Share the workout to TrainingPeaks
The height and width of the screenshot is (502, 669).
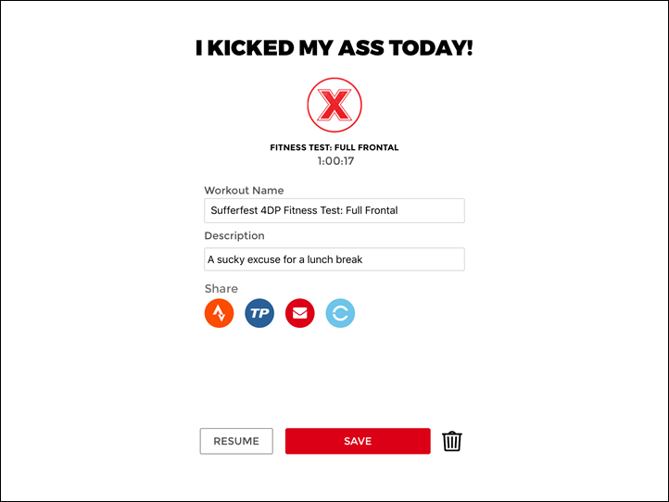pyautogui.click(x=259, y=313)
